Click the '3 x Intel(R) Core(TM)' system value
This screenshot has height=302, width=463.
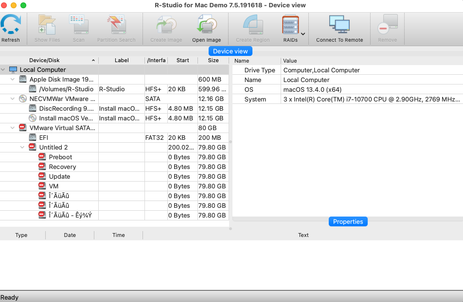click(372, 100)
